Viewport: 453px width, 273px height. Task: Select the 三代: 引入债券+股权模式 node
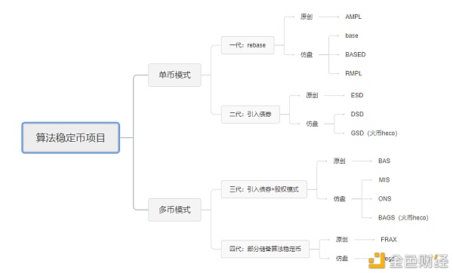pos(264,189)
